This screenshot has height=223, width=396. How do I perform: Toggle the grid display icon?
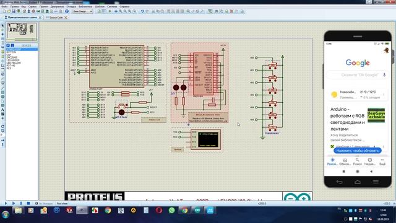point(104,11)
